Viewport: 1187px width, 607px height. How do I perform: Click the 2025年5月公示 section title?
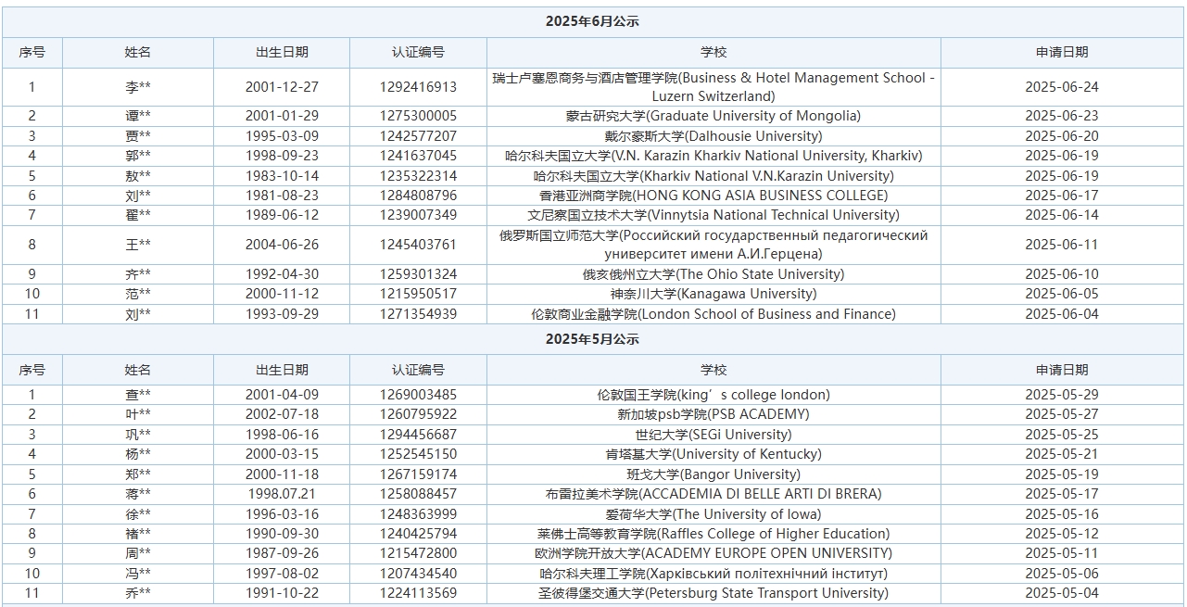click(592, 338)
